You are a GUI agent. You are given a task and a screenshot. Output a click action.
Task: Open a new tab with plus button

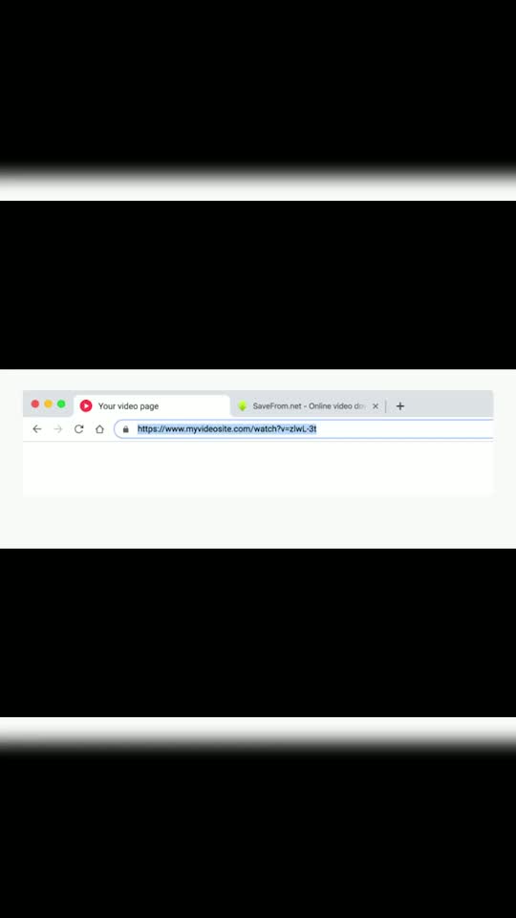click(x=400, y=405)
